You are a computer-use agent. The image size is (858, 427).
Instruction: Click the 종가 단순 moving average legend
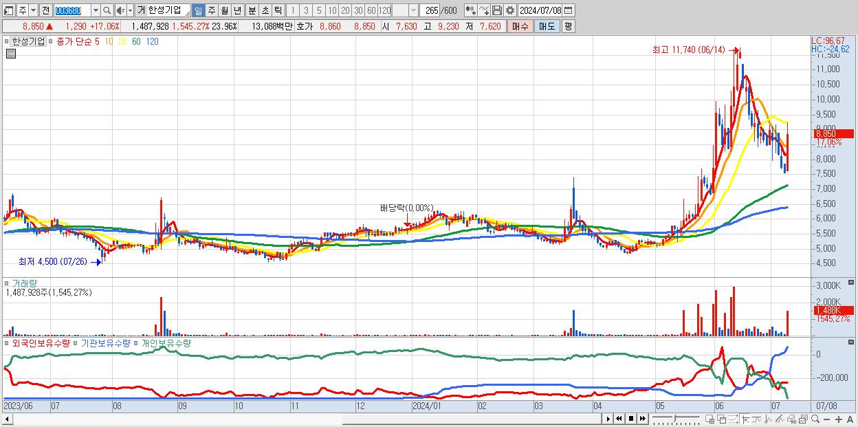pos(74,41)
